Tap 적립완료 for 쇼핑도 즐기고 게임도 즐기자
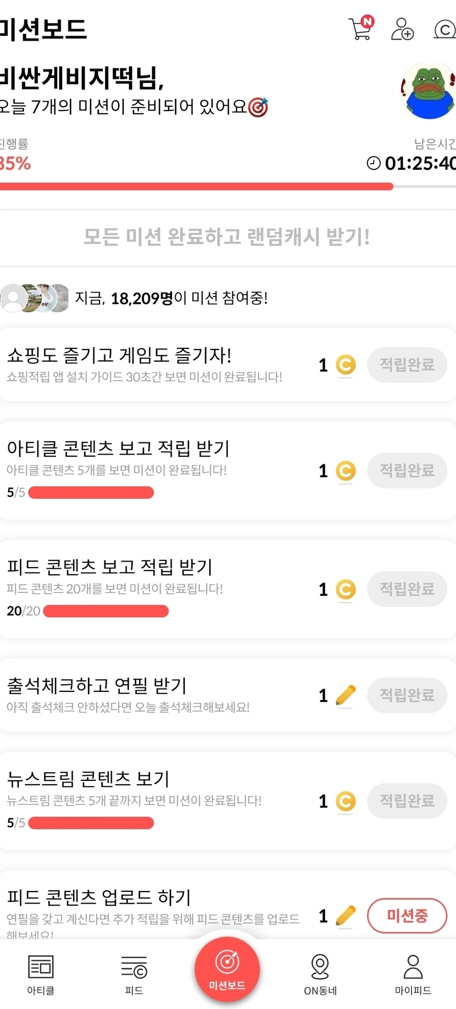Image resolution: width=456 pixels, height=1009 pixels. point(407,364)
